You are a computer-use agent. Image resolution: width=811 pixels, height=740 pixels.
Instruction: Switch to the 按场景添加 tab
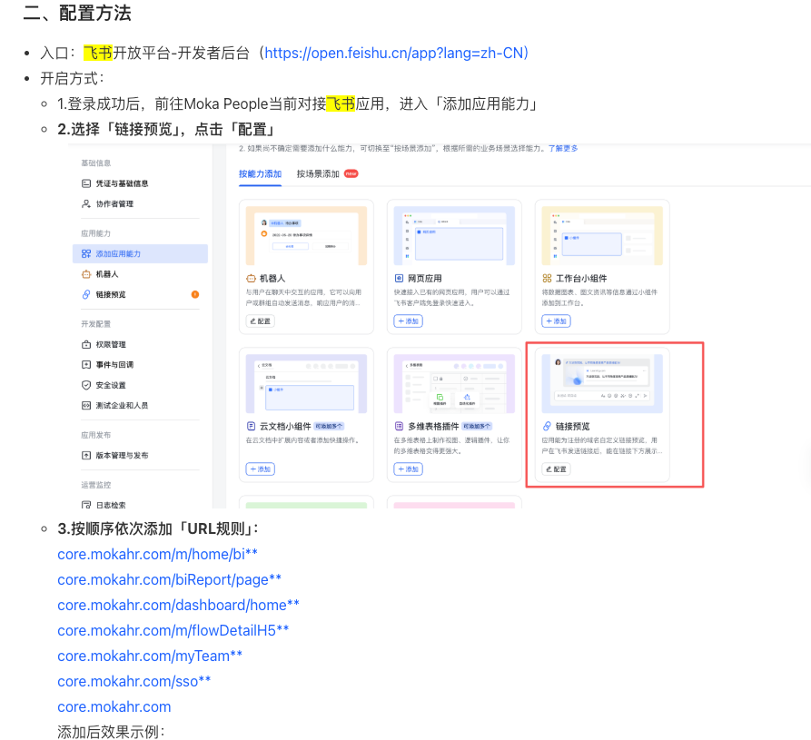click(318, 174)
